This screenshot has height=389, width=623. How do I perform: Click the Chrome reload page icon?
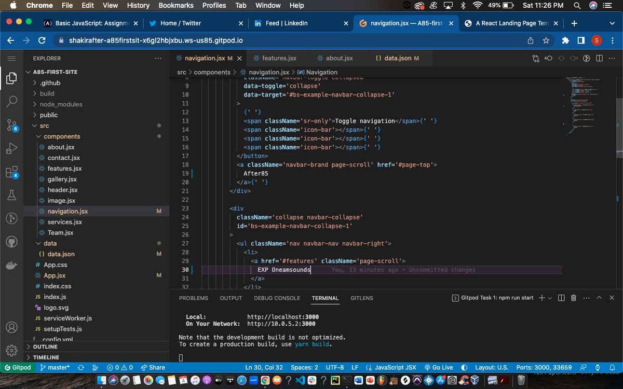(x=43, y=40)
